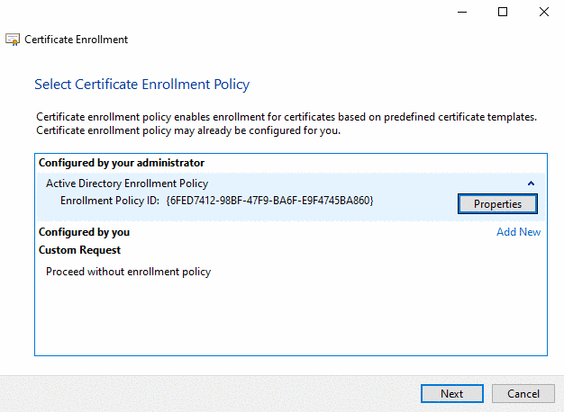
Task: Click the 'Certificate Enrollment' title bar text
Action: pos(77,40)
